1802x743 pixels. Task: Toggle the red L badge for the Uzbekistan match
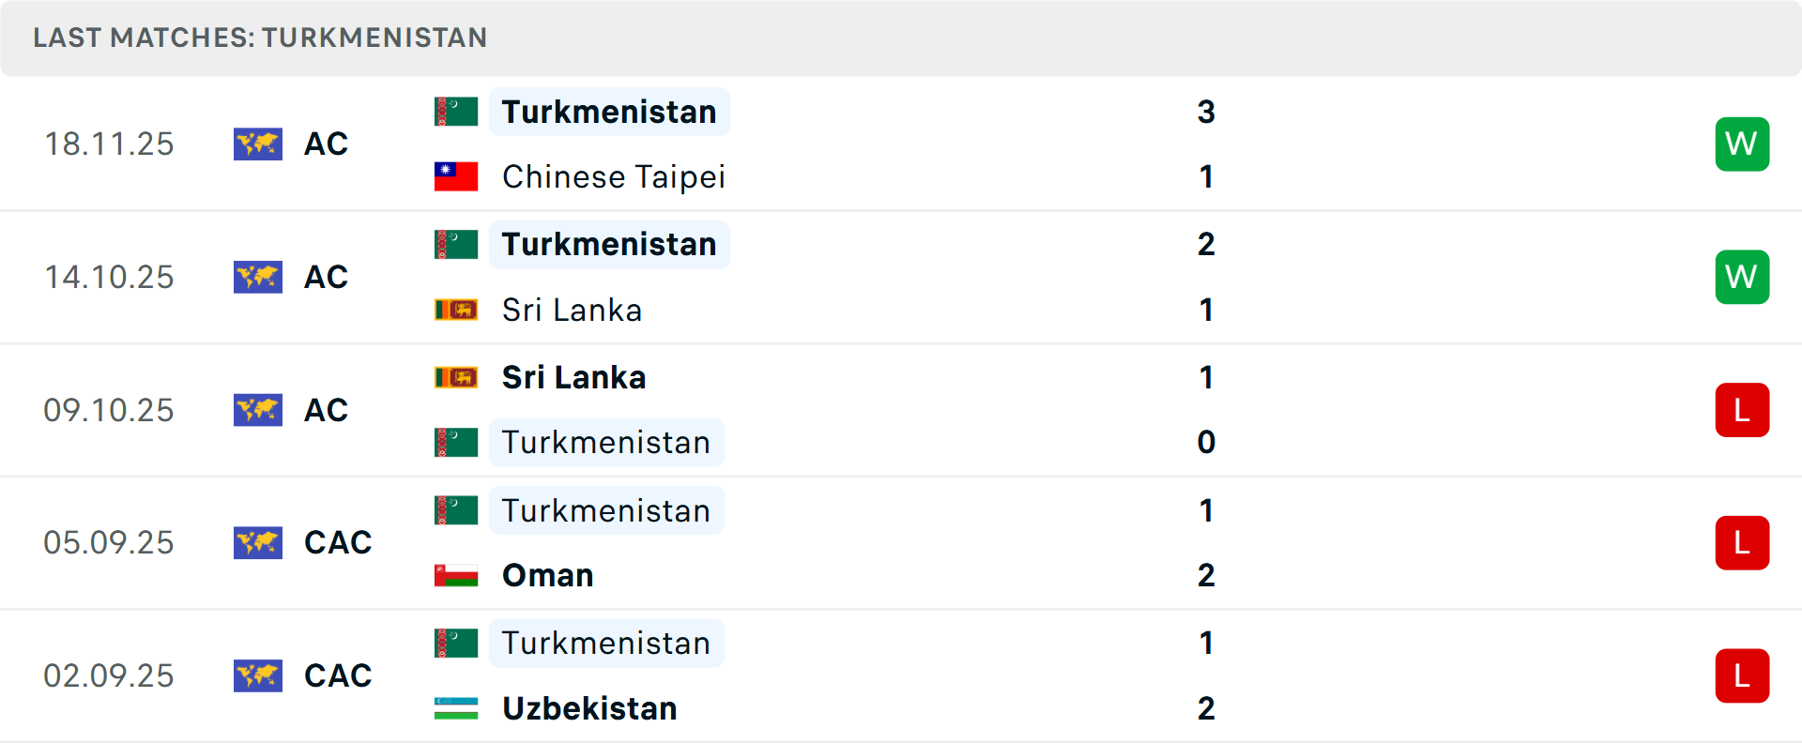click(x=1742, y=675)
